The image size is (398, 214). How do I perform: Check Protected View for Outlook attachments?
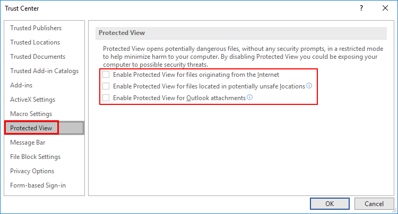point(106,98)
